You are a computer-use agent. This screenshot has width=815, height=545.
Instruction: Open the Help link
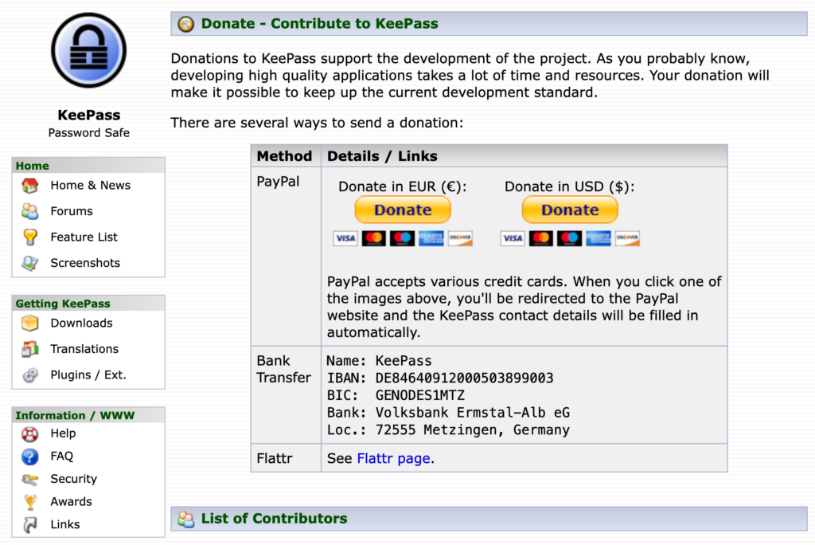pyautogui.click(x=63, y=433)
